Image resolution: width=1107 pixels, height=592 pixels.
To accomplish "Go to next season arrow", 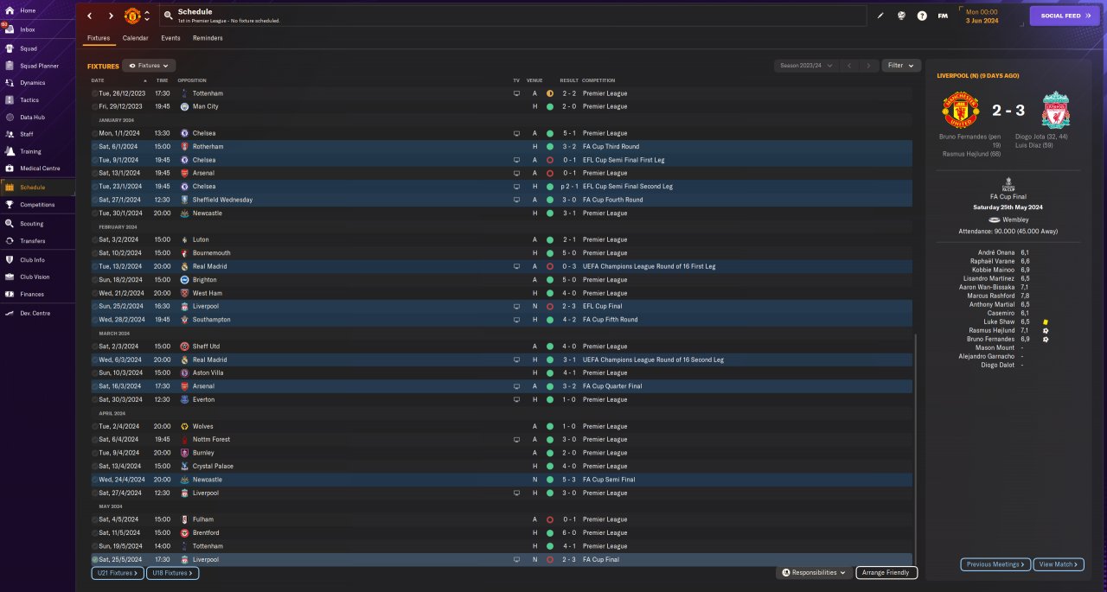I will point(869,66).
